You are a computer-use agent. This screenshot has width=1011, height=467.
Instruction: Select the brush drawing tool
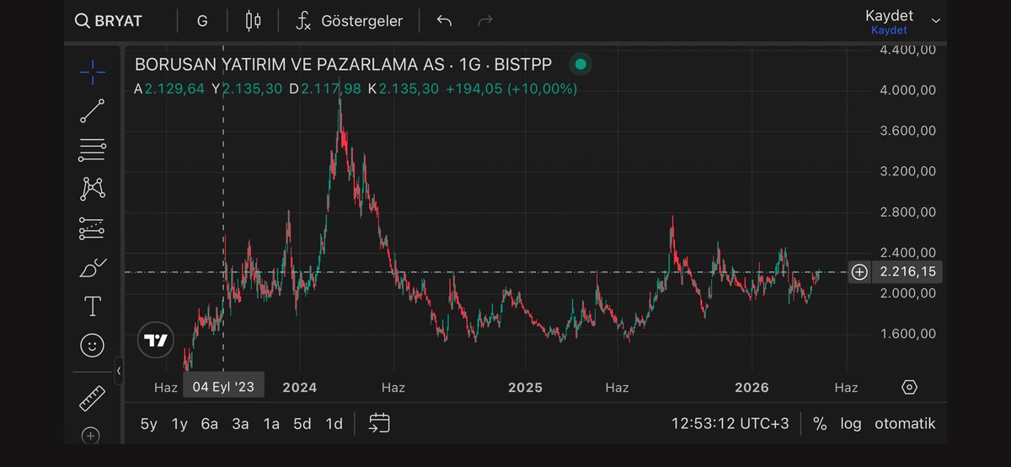(x=93, y=268)
